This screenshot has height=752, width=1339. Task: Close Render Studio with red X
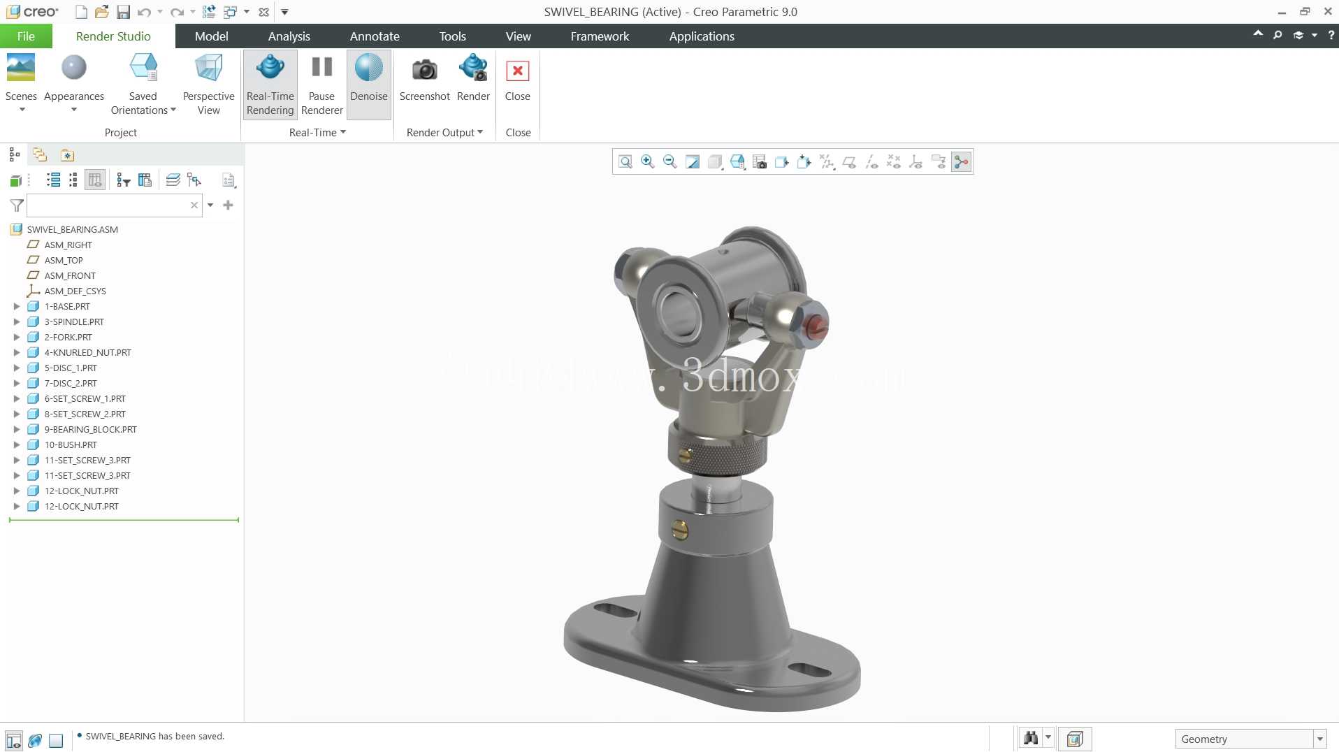(518, 78)
